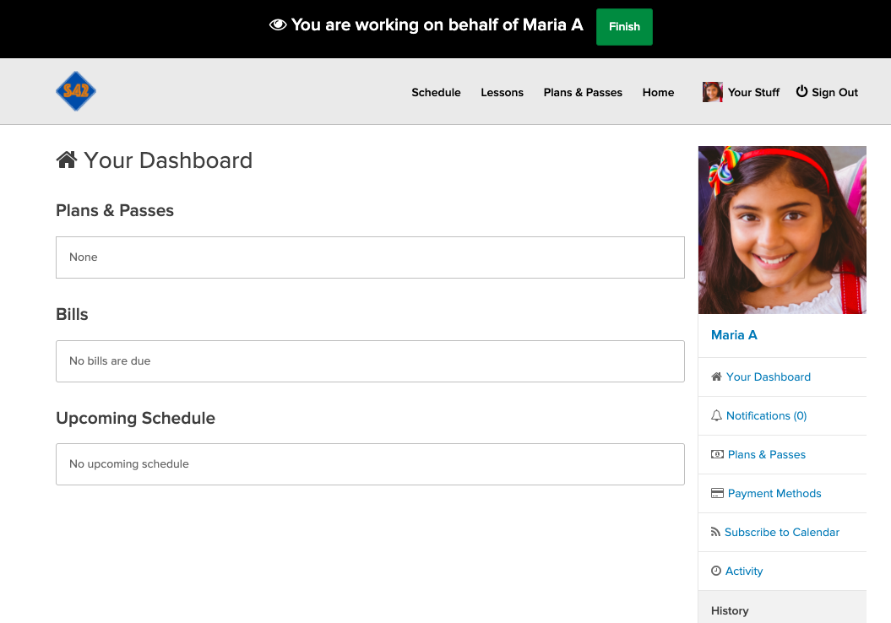Select the Sign Out link
Screen dimensions: 891x623
point(834,92)
